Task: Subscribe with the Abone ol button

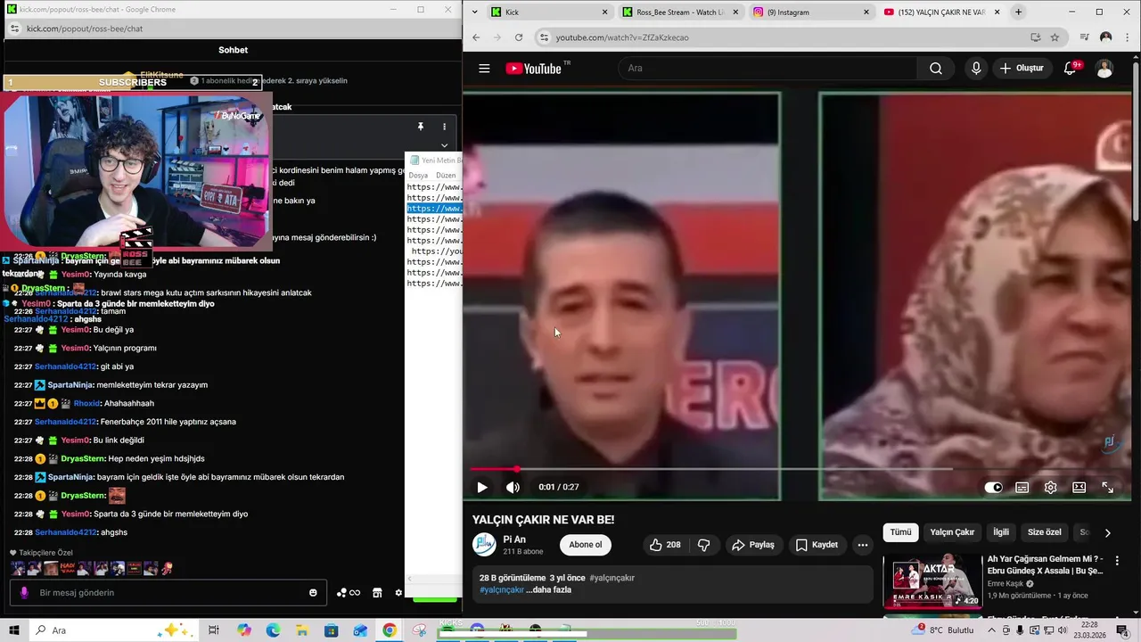Action: point(586,545)
